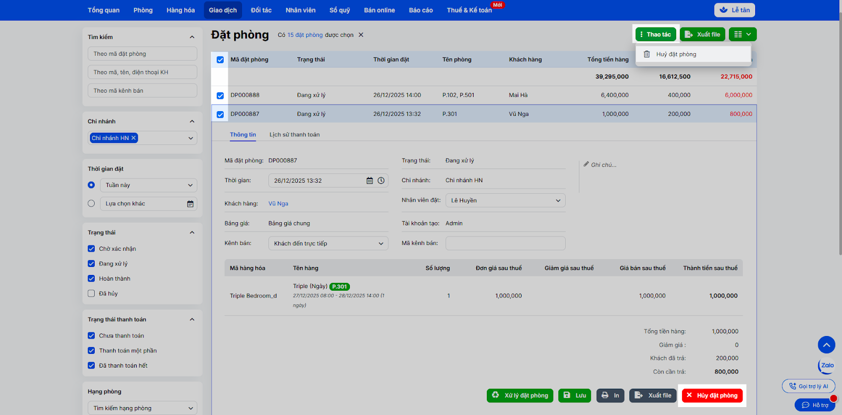Viewport: 842px width, 415px height.
Task: Open the Nhân viên đặt dropdown
Action: pyautogui.click(x=505, y=201)
